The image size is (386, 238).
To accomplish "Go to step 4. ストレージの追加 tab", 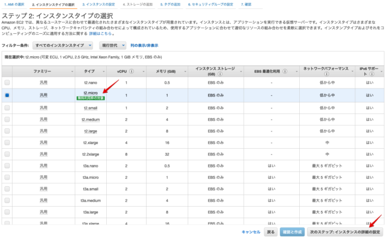I will click(138, 4).
